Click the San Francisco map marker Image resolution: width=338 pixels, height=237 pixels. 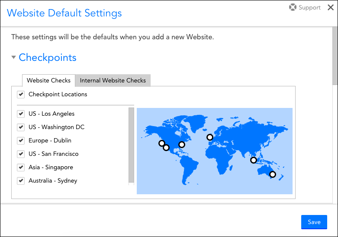(x=161, y=143)
